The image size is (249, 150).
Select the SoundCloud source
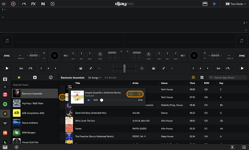[x=5, y=133]
